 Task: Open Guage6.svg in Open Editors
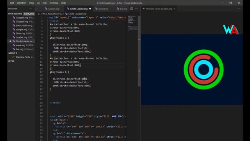22,22
